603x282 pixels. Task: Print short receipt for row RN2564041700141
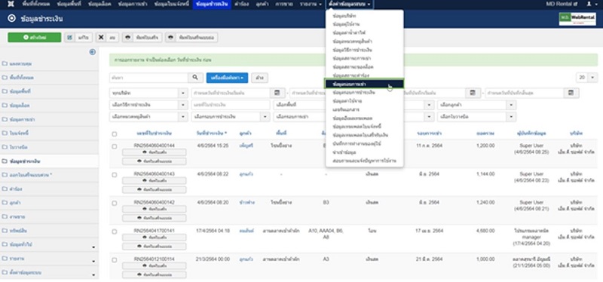click(155, 247)
